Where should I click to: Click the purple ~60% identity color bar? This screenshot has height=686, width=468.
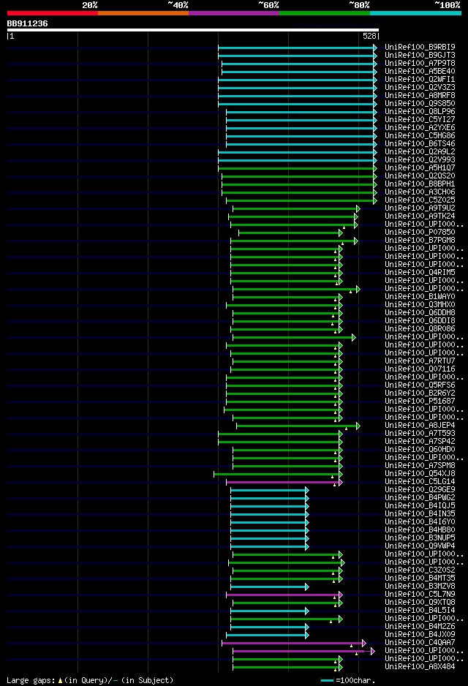[234, 13]
